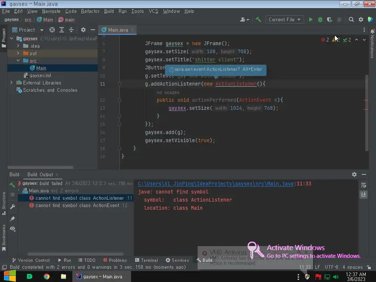Toggle the eye view options in Build panel

pos(13,229)
